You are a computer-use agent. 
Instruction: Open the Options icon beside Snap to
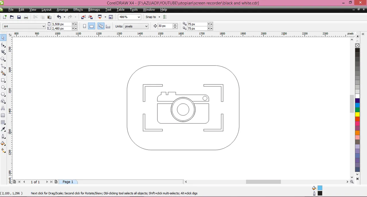165,17
